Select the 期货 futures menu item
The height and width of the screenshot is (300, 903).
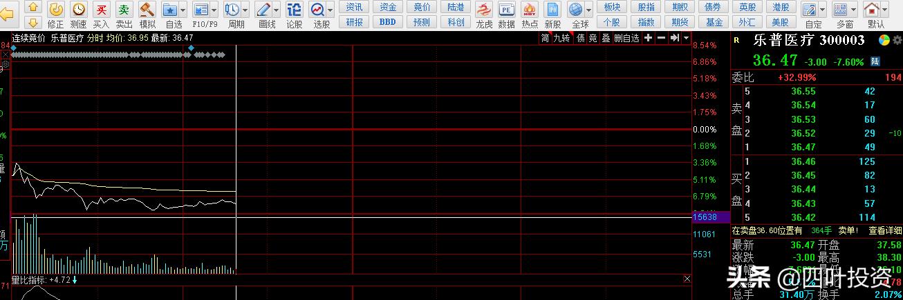click(x=680, y=22)
